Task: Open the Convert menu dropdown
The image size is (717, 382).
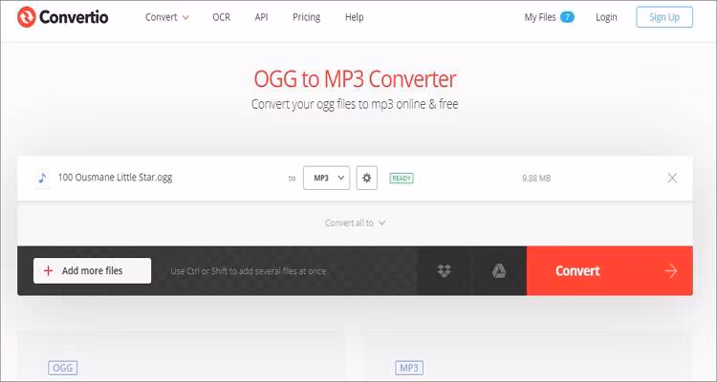Action: point(167,17)
